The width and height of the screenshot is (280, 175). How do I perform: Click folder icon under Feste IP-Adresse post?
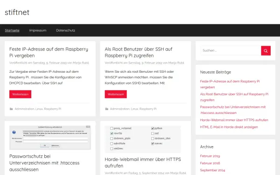pyautogui.click(x=11, y=109)
